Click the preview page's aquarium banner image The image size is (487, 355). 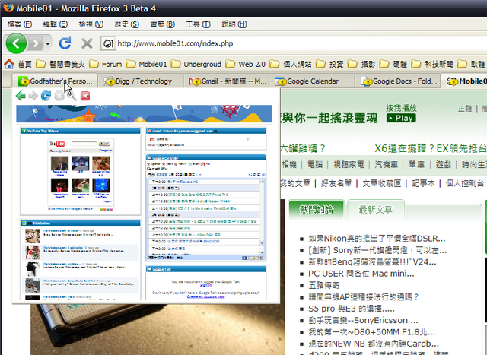144,113
